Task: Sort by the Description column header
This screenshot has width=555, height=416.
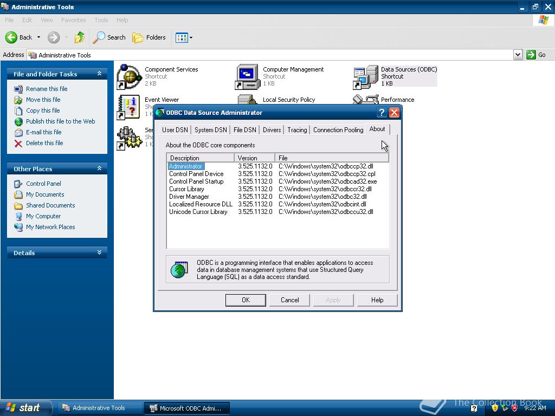Action: pyautogui.click(x=201, y=158)
